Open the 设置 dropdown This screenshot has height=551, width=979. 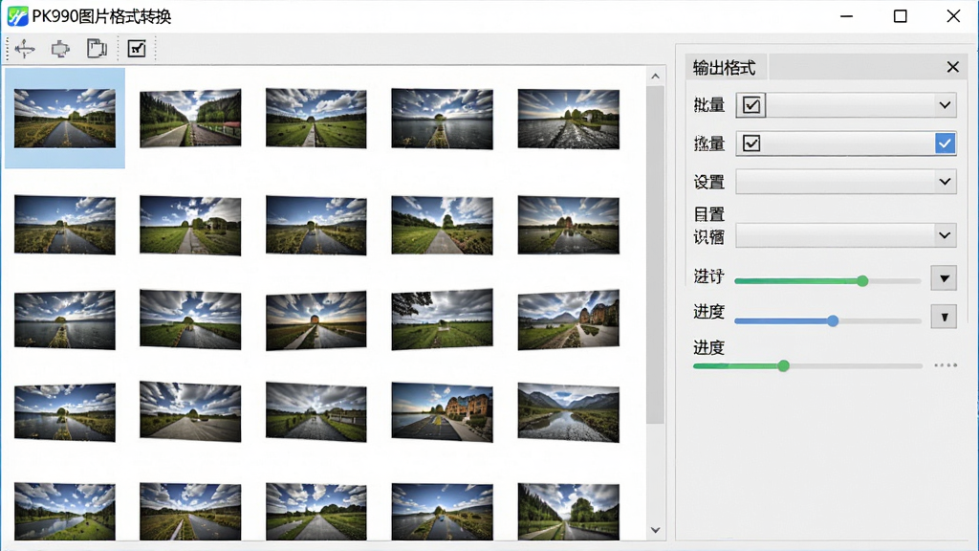[x=846, y=182]
